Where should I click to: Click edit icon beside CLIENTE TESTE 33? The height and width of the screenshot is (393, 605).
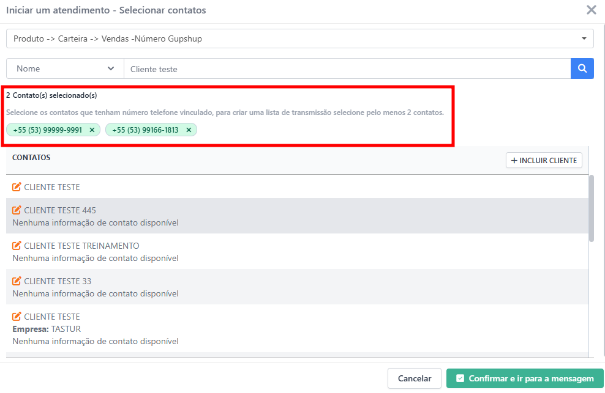pyautogui.click(x=17, y=281)
